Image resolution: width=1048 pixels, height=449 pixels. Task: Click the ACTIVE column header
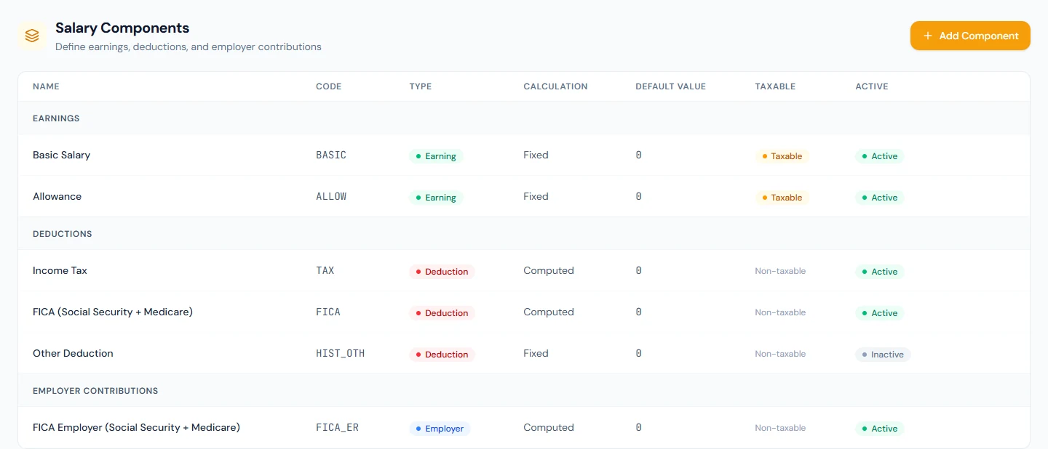click(872, 86)
